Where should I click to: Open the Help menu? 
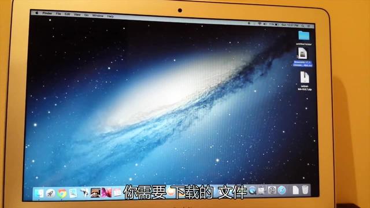click(x=110, y=16)
